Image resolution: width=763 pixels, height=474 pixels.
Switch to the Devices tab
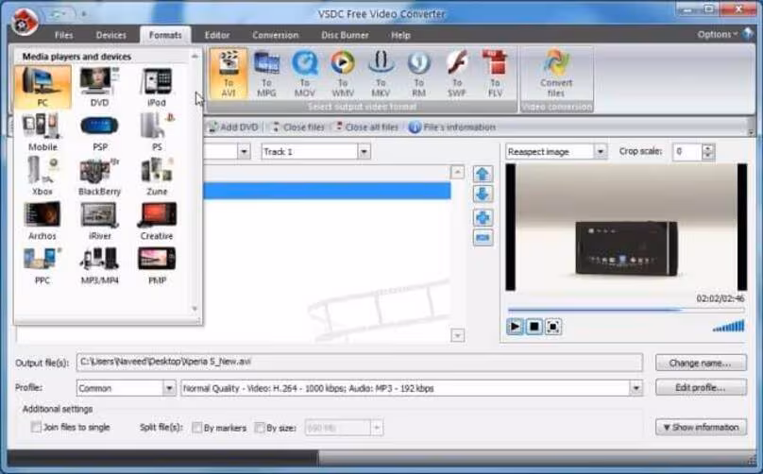point(110,35)
